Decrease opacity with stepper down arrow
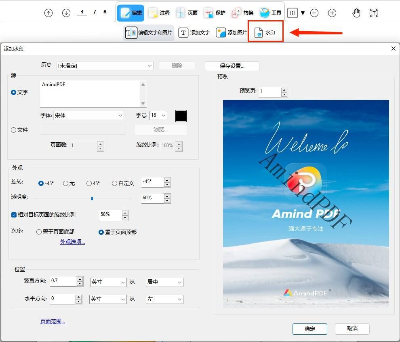Image resolution: width=400 pixels, height=342 pixels. [167, 201]
